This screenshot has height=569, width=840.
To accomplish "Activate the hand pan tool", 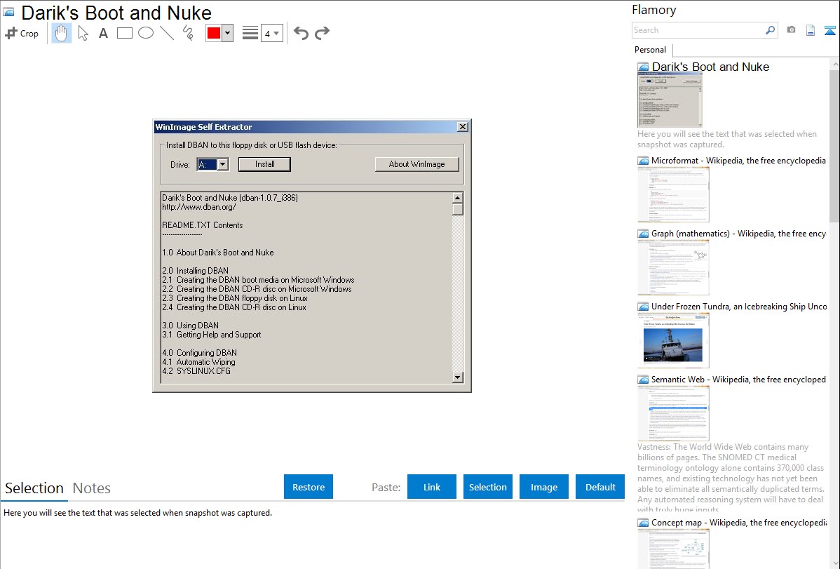I will coord(61,33).
